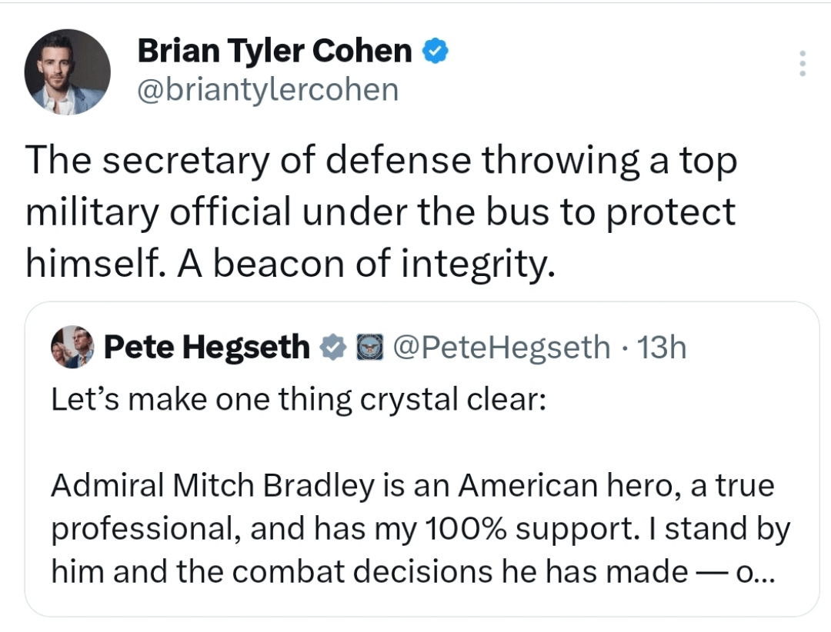Click Pete Hegseth name in quoted post
Image resolution: width=831 pixels, height=632 pixels.
pos(205,348)
